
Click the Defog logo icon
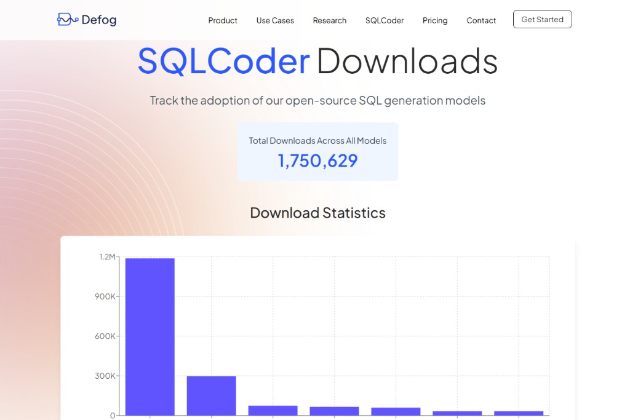click(x=67, y=20)
